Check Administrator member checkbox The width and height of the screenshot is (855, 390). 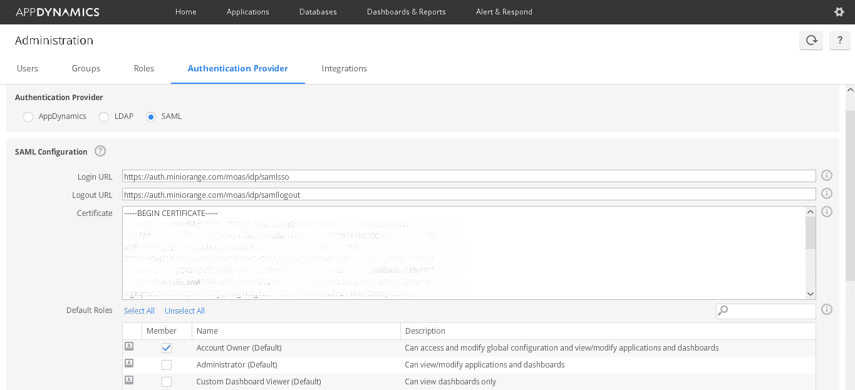point(167,365)
